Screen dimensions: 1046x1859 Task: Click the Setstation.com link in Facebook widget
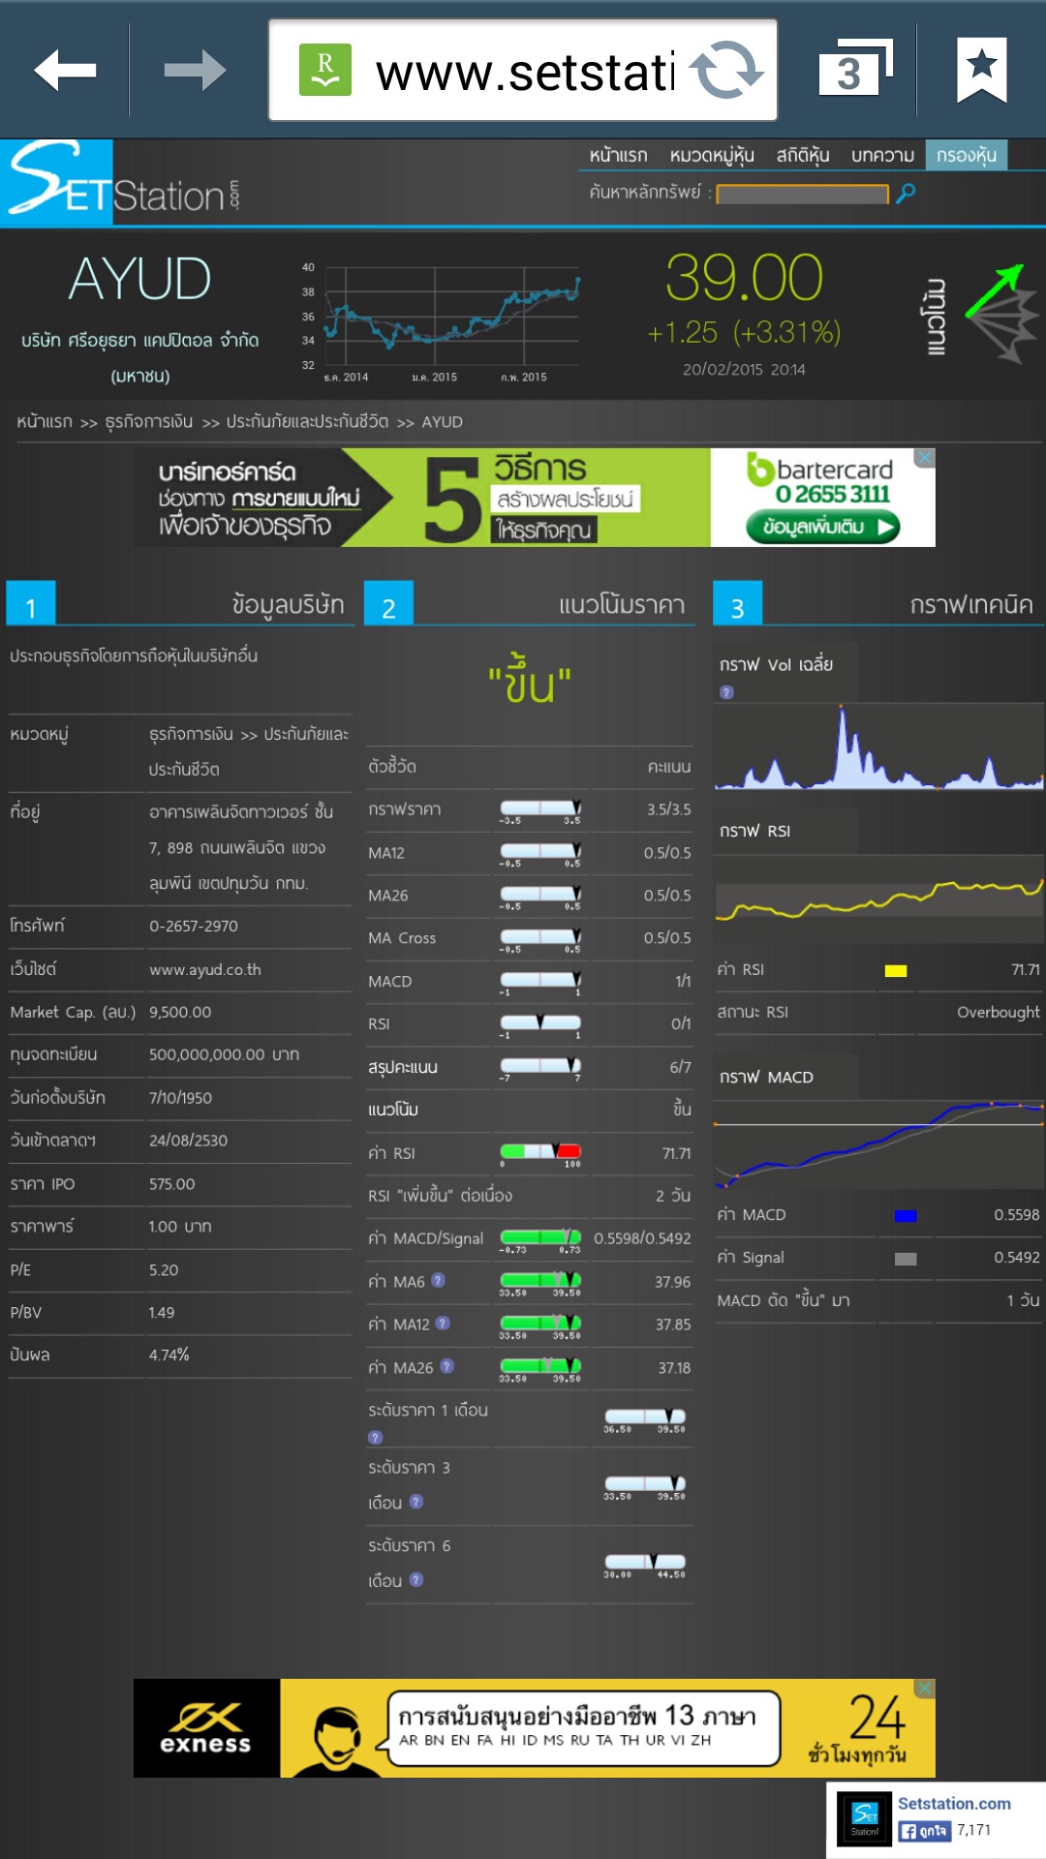point(954,1804)
